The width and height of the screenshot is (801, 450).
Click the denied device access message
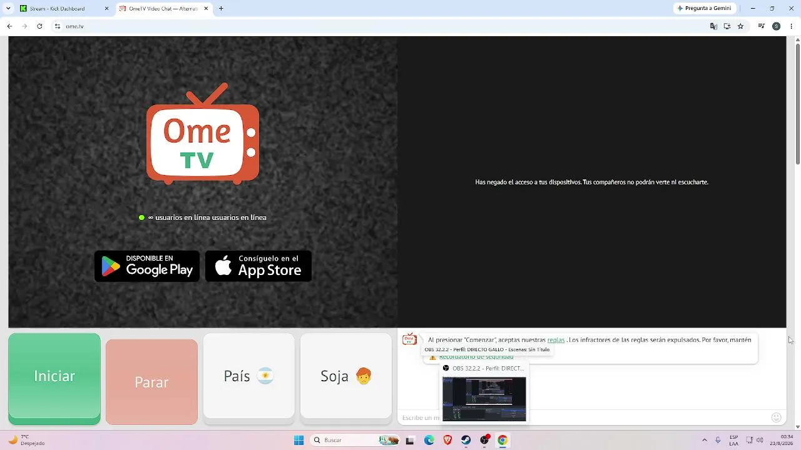tap(591, 182)
